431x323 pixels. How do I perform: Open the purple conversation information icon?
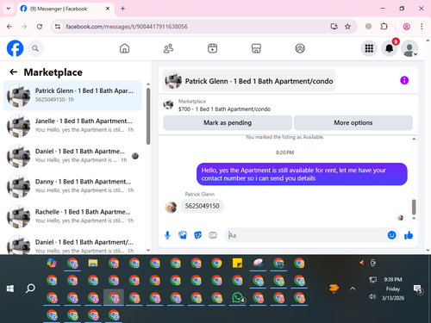[404, 80]
